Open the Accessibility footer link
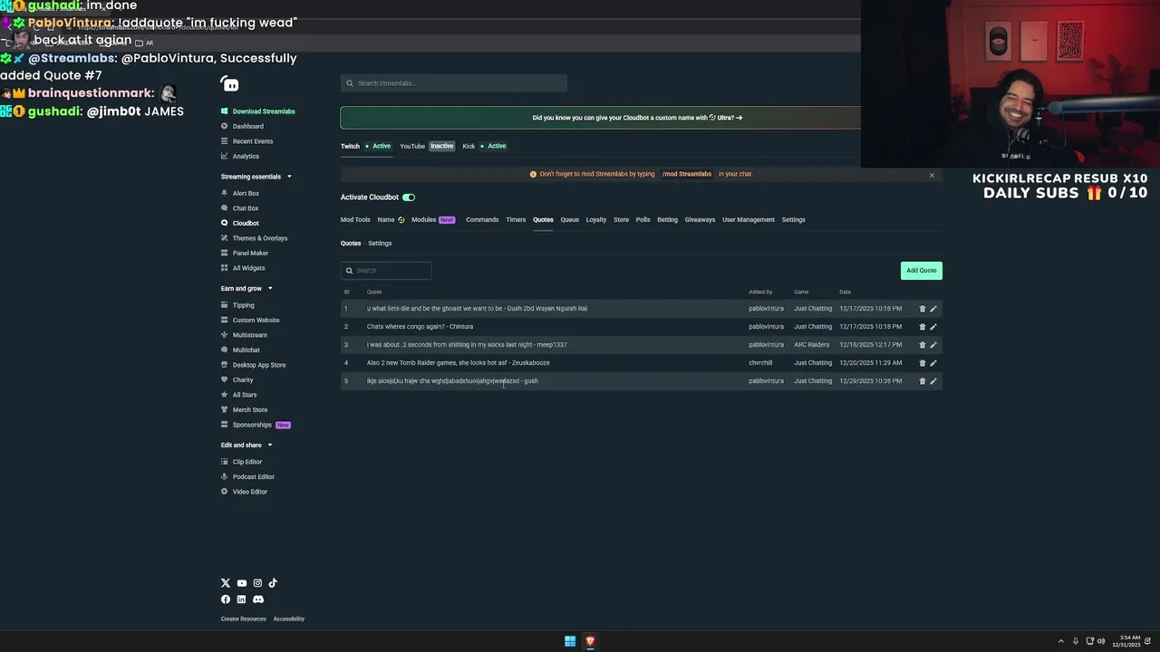The height and width of the screenshot is (652, 1160). click(x=289, y=619)
